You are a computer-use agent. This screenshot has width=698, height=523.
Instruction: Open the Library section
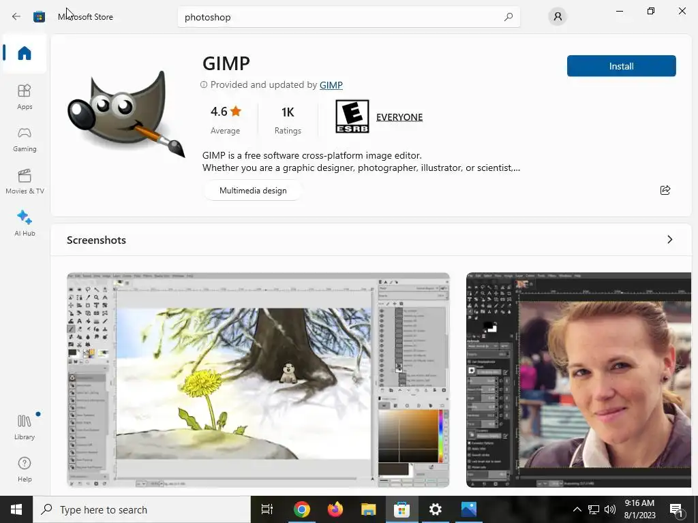(x=25, y=427)
